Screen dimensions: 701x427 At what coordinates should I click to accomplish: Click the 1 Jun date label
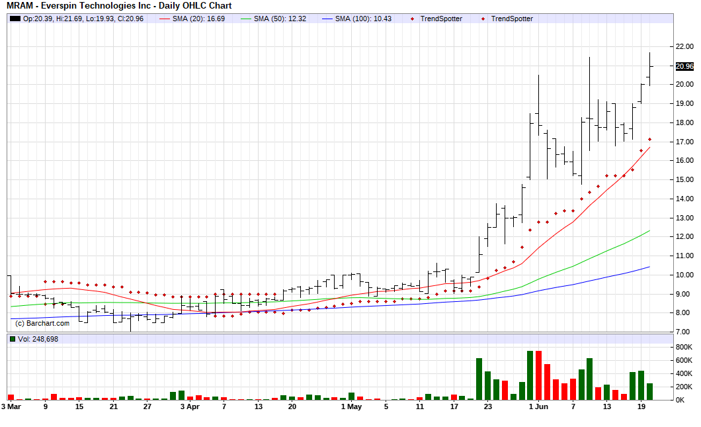tap(538, 407)
